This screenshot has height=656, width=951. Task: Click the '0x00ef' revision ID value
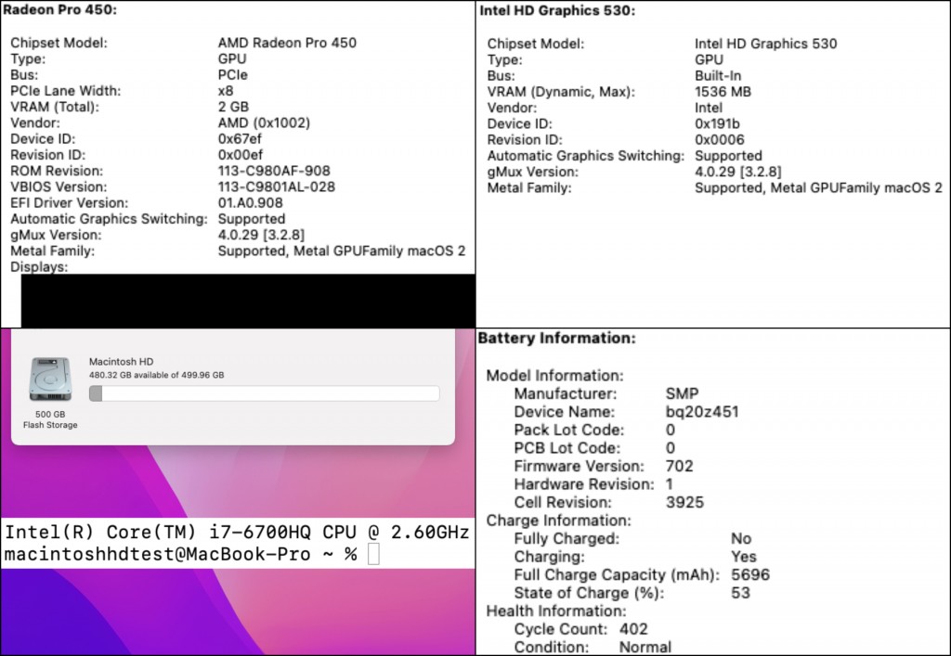[x=241, y=155]
